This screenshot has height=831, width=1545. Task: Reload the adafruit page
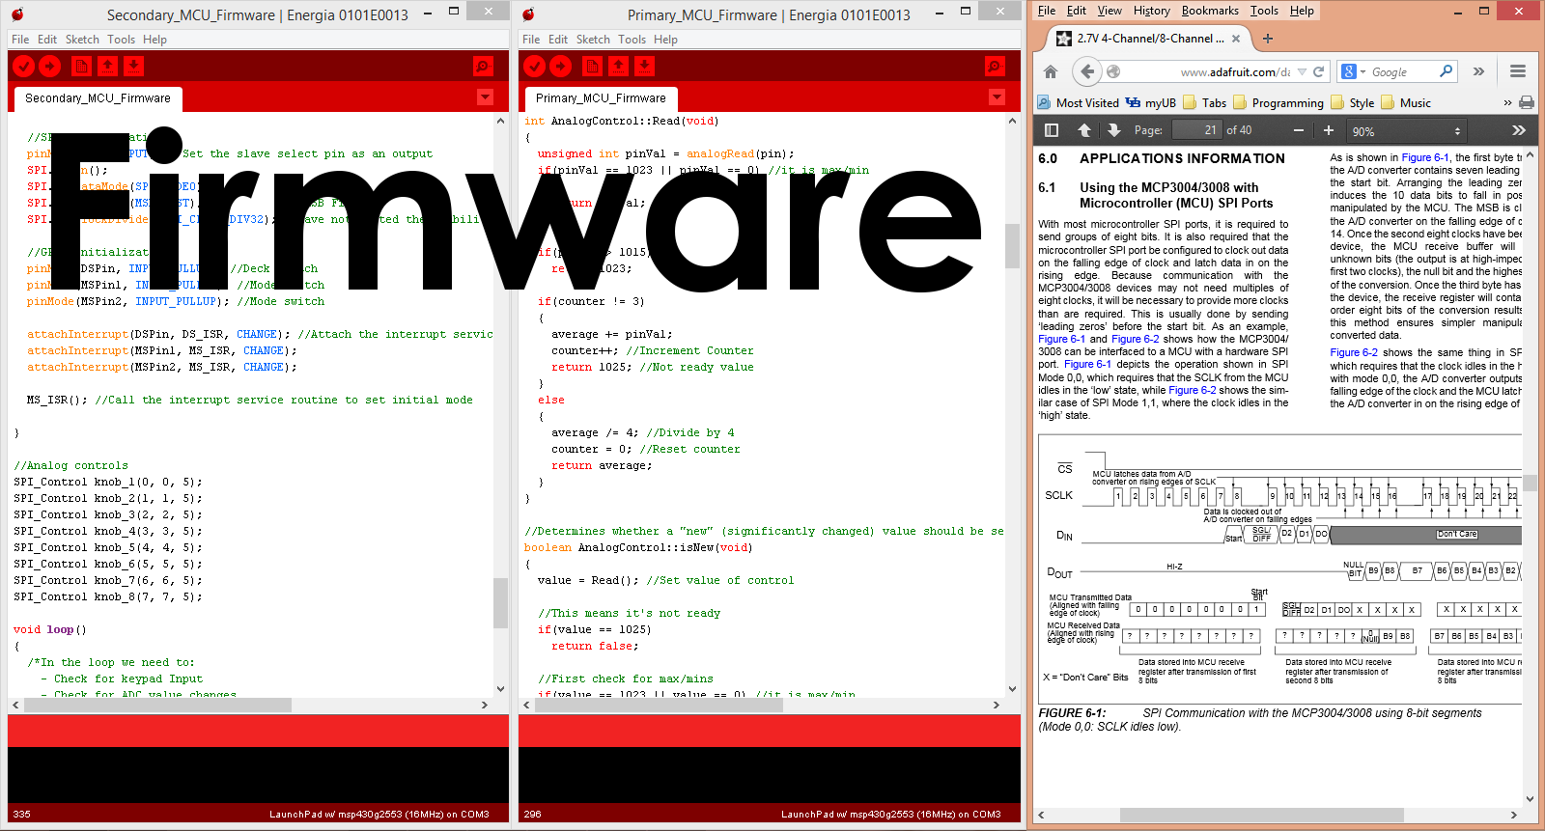pos(1318,71)
